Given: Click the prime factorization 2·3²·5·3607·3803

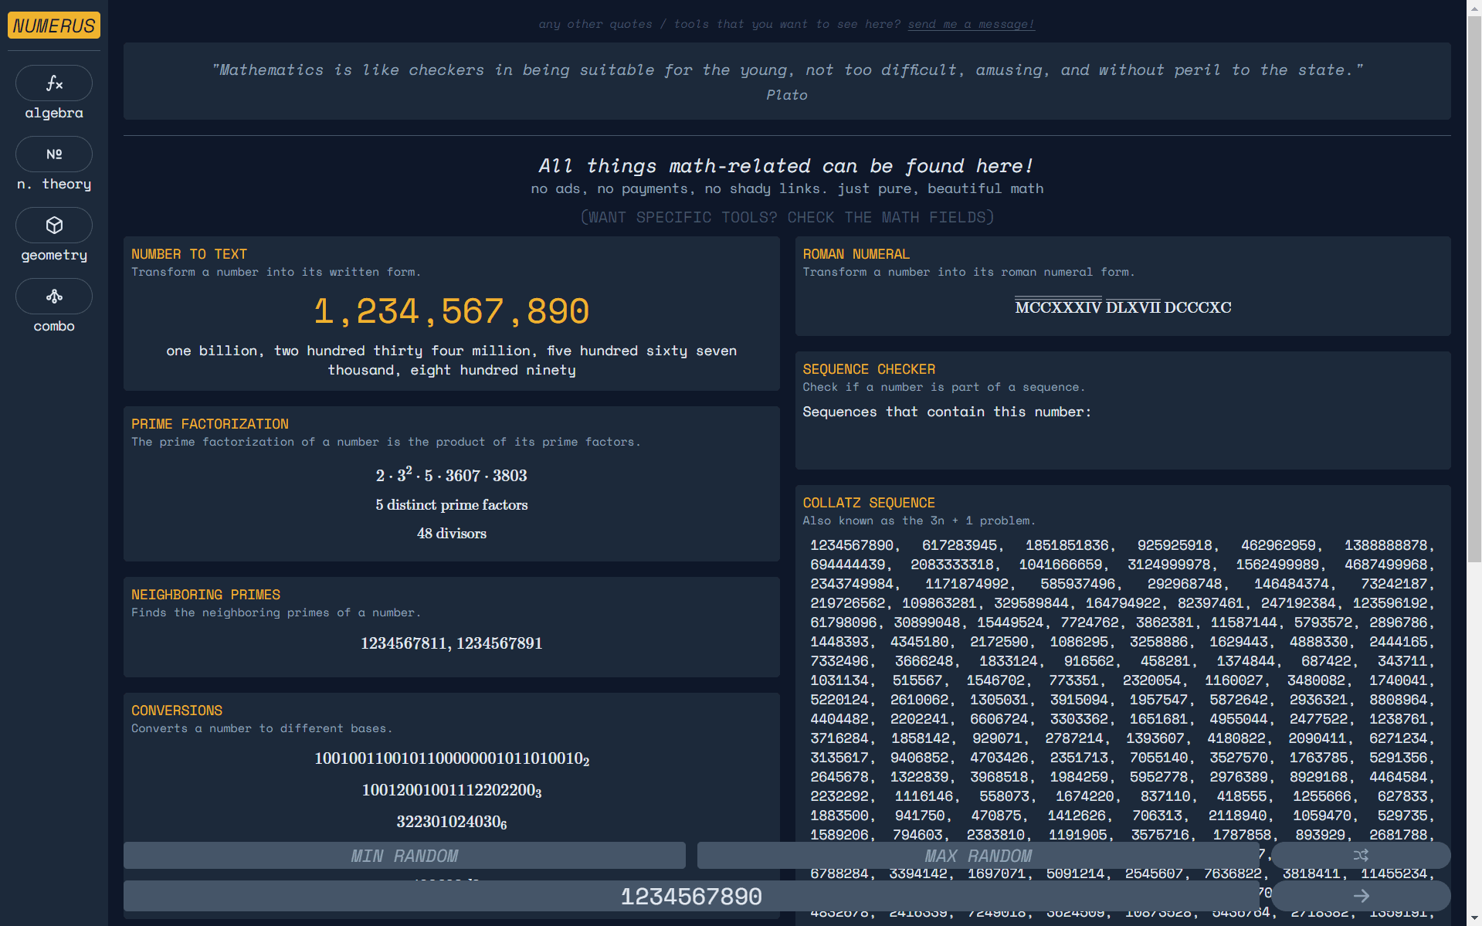Looking at the screenshot, I should (452, 474).
